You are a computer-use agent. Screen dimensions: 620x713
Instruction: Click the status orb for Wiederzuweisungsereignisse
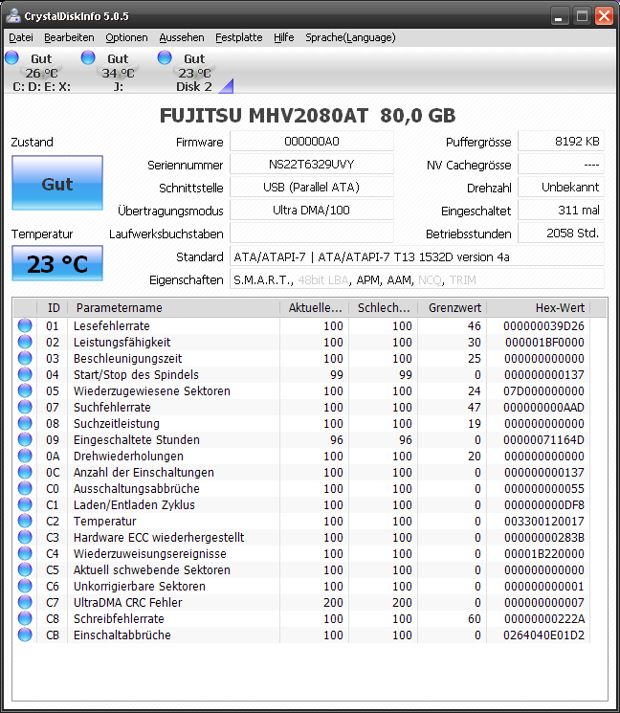tap(25, 553)
